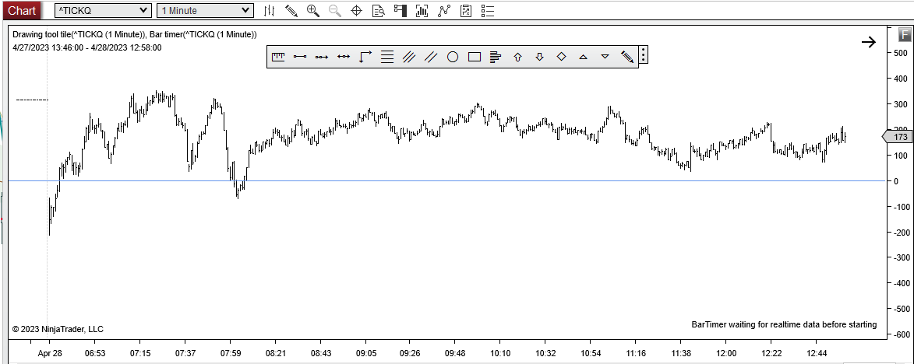Select the Zoom In magnifier
The height and width of the screenshot is (364, 914).
(x=313, y=10)
